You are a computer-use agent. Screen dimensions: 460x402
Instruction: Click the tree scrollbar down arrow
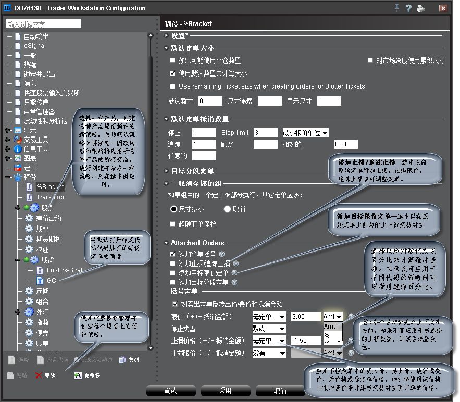click(x=151, y=348)
